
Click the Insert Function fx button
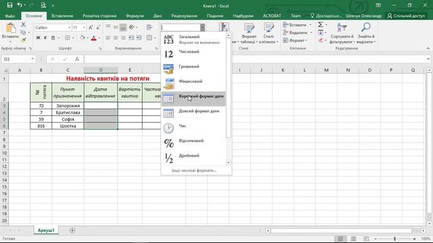pos(77,59)
